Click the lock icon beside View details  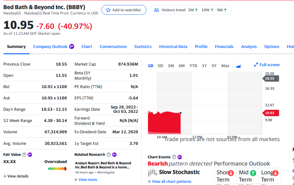[5, 176]
